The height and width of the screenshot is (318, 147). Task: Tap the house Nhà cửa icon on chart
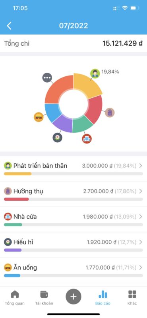87,139
